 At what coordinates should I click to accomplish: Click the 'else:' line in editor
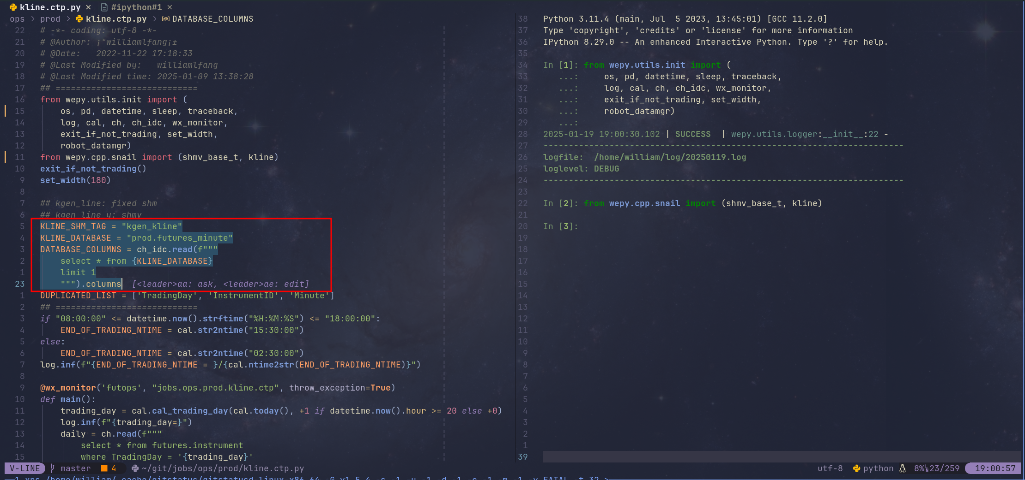(x=53, y=342)
